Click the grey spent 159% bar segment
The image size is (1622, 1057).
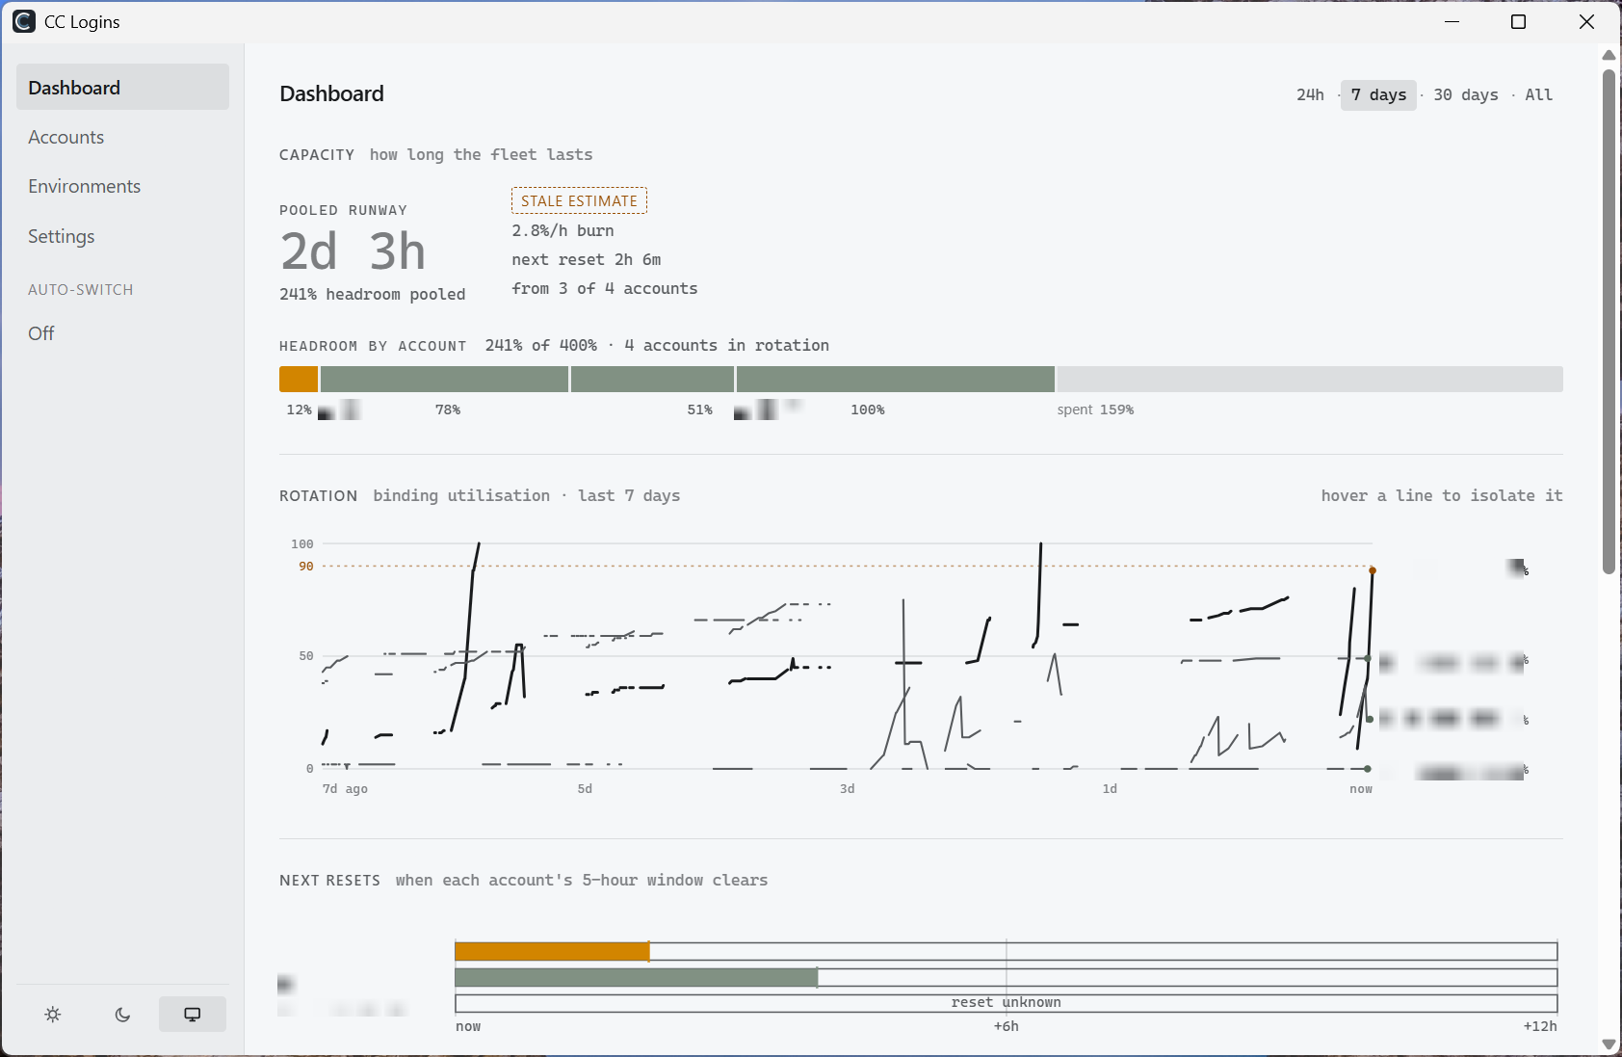(1310, 380)
